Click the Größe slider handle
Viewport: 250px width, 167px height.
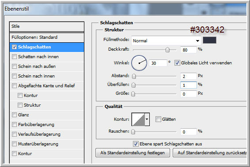(133, 94)
